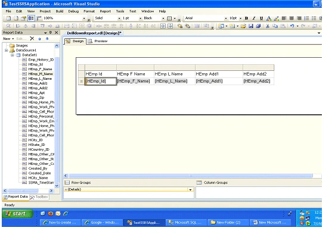Image resolution: width=335 pixels, height=234 pixels.
Task: Click the Copy icon in toolbar
Action: point(275,26)
